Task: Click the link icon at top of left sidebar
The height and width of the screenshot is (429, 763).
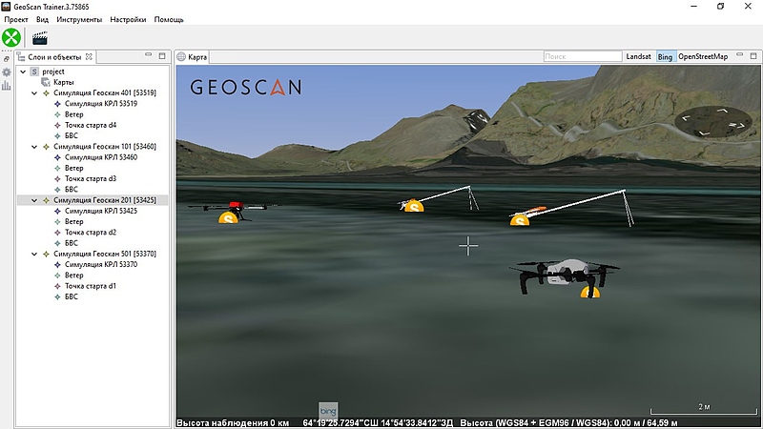Action: 7,59
